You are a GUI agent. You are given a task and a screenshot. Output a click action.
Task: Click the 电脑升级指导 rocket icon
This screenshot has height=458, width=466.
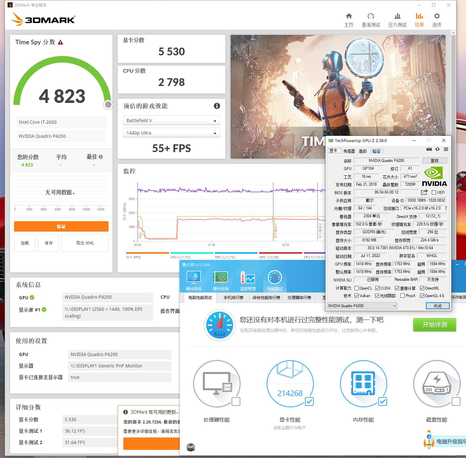pos(429,440)
